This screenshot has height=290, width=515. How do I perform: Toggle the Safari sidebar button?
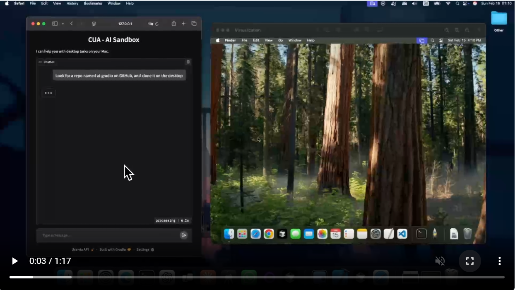pos(55,24)
